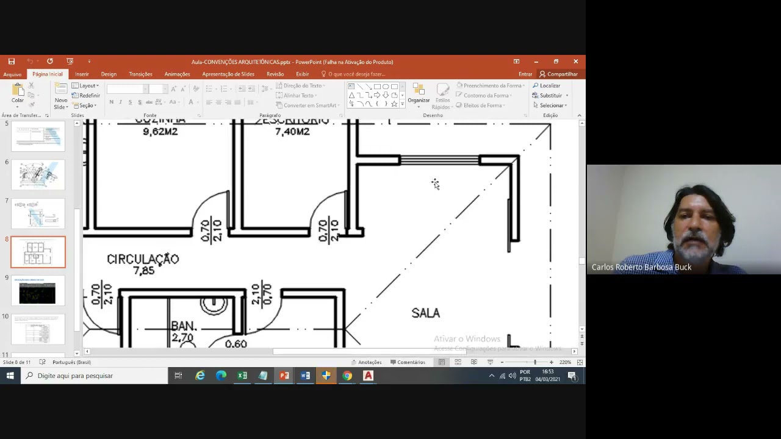Click the zoom slider in the status bar
The image size is (781, 439).
(x=527, y=362)
